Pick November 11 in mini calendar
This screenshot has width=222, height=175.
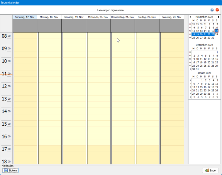194,31
